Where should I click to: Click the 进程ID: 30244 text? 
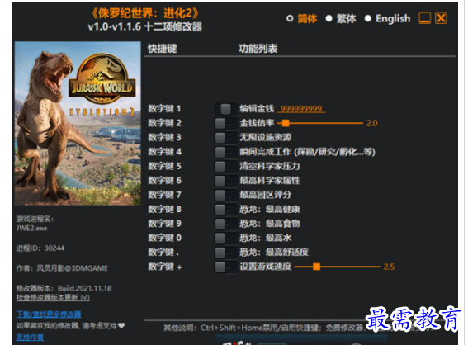[40, 248]
